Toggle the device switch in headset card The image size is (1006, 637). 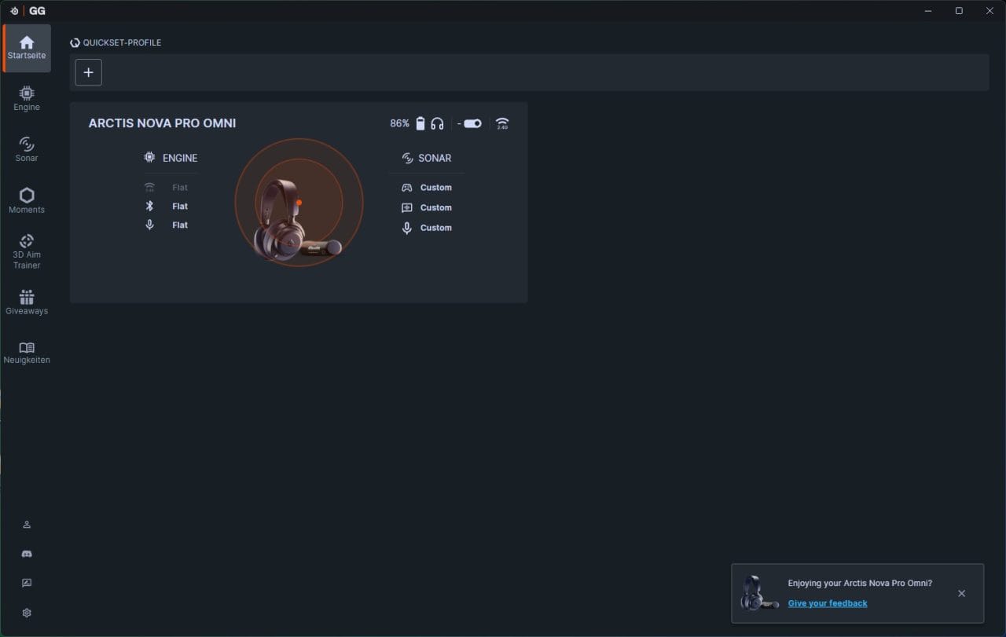[x=472, y=123]
